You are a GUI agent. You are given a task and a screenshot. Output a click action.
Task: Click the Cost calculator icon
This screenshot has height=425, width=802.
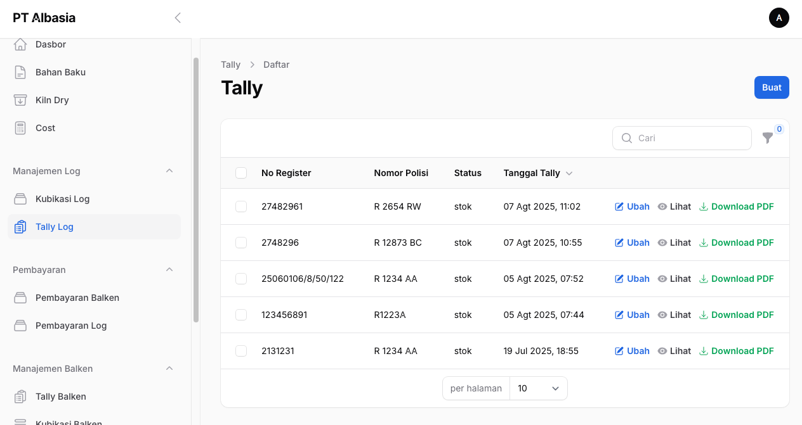tap(20, 128)
